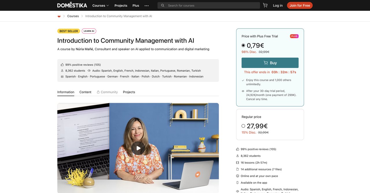The width and height of the screenshot is (370, 193).
Task: Switch to the Projects tab
Action: [129, 92]
